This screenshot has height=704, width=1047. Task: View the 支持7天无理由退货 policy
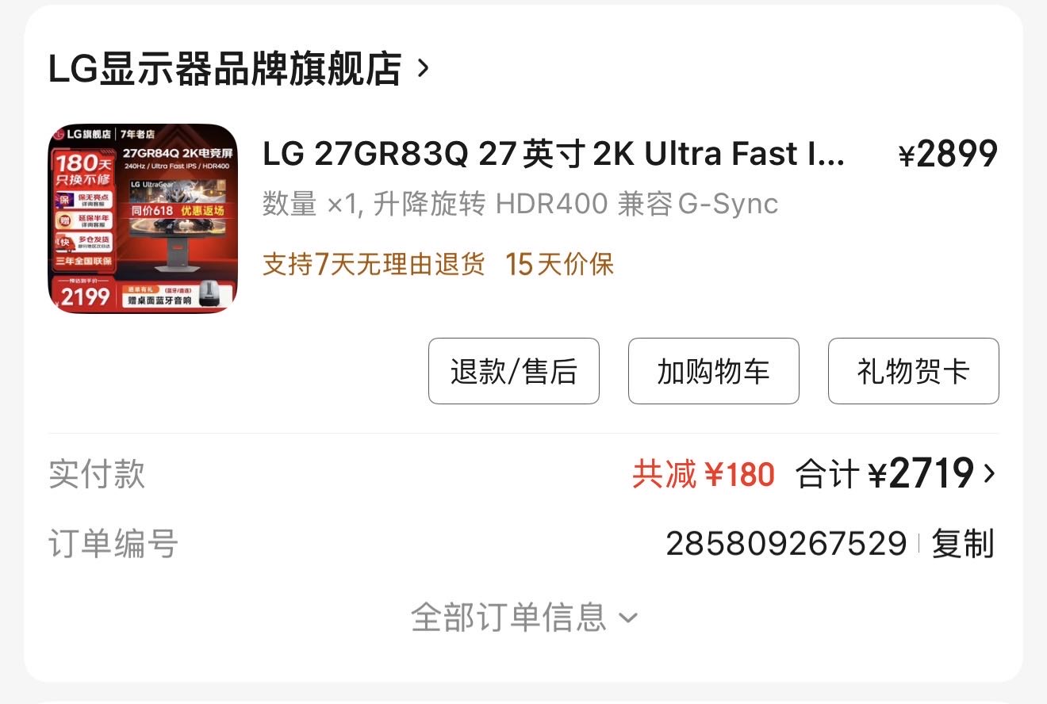374,264
